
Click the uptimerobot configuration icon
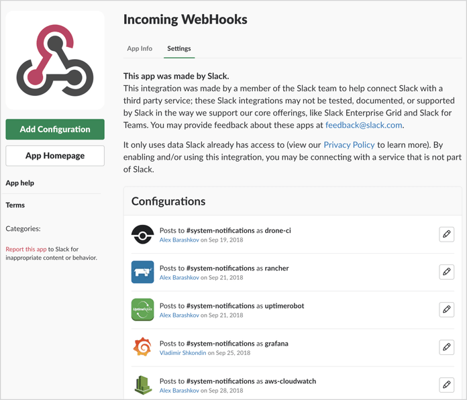(143, 309)
